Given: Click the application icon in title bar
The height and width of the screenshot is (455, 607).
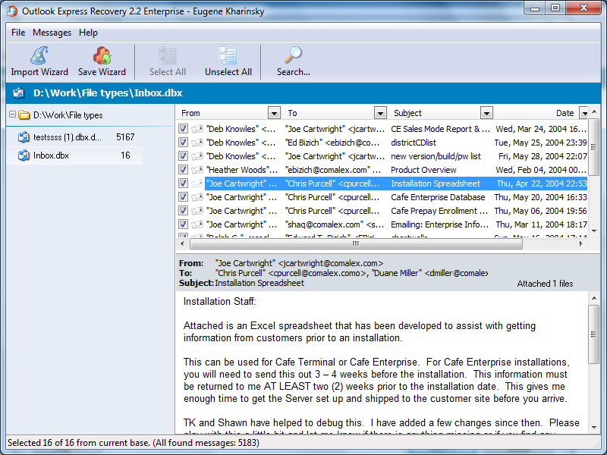Looking at the screenshot, I should pyautogui.click(x=11, y=11).
